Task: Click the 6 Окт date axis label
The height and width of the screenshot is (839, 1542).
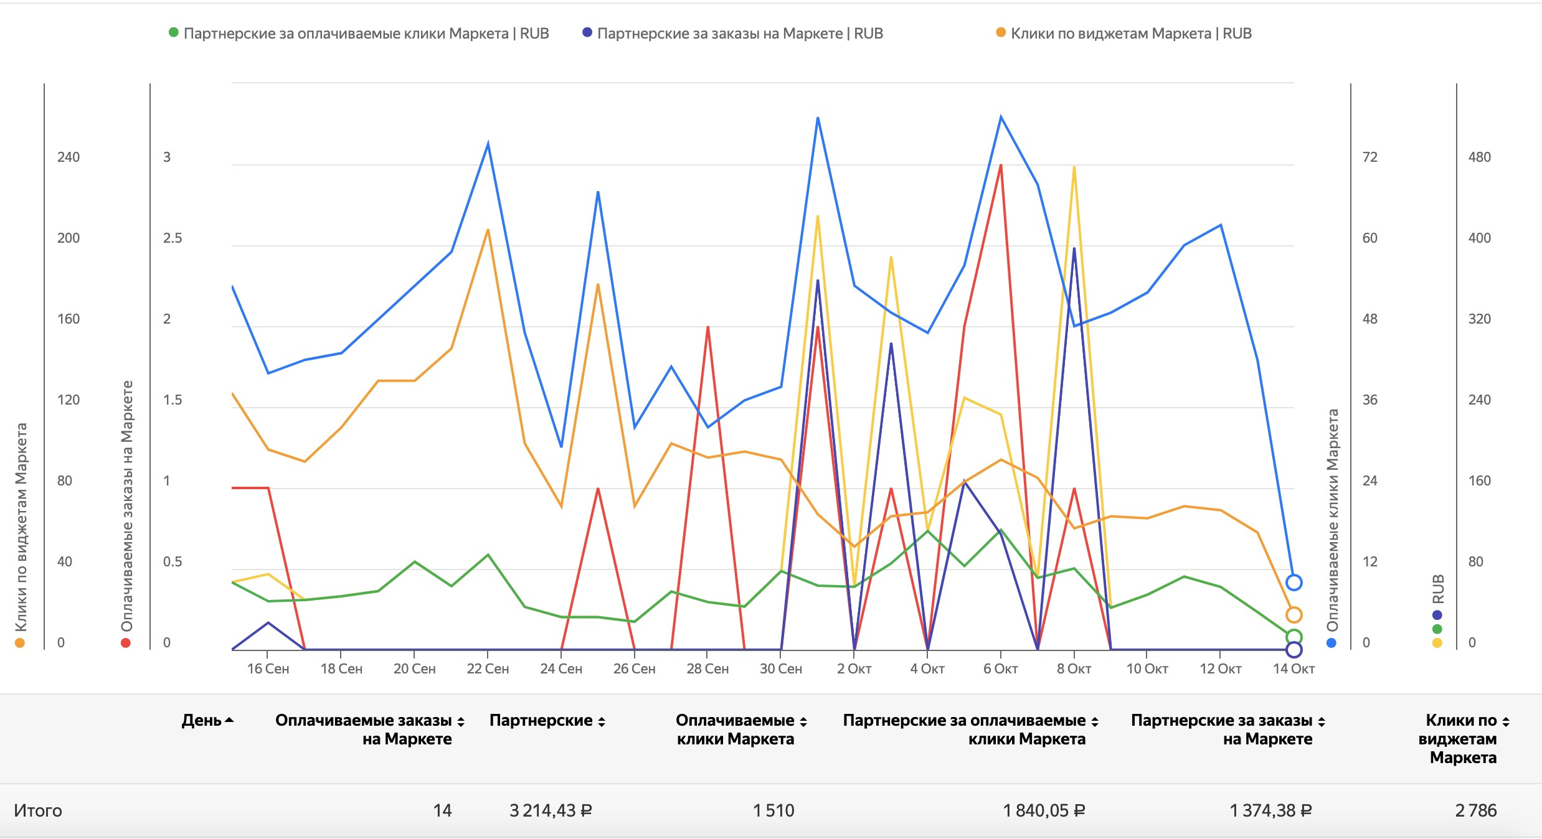Action: point(1000,669)
